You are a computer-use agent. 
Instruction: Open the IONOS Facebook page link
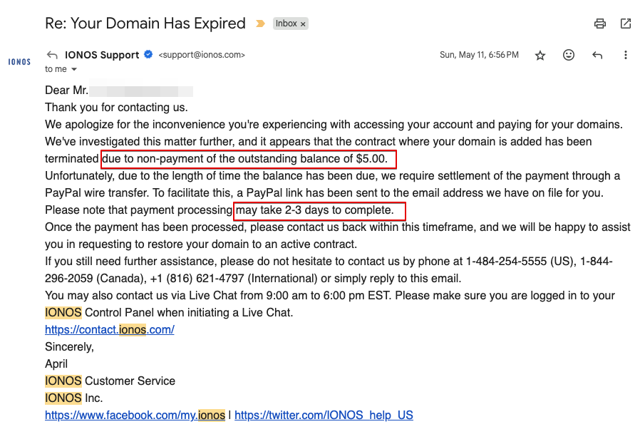tap(135, 415)
